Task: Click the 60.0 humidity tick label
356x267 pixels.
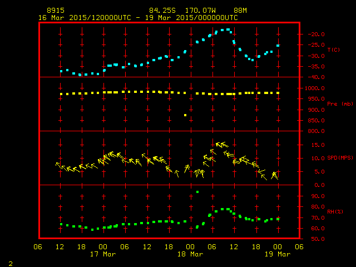Action: click(x=318, y=229)
